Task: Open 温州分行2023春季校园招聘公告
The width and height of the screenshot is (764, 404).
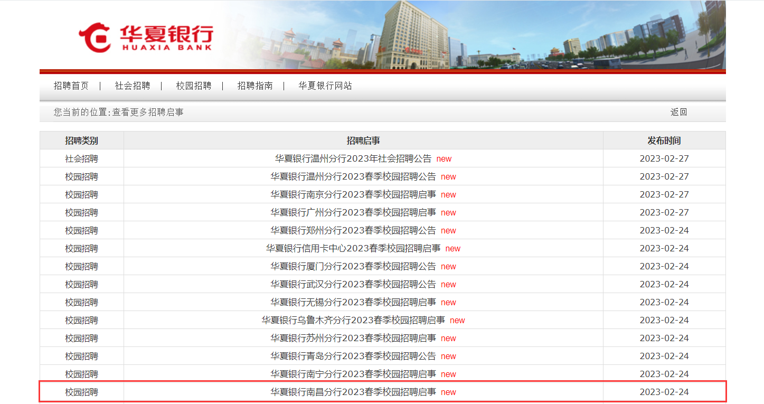Action: coord(353,176)
